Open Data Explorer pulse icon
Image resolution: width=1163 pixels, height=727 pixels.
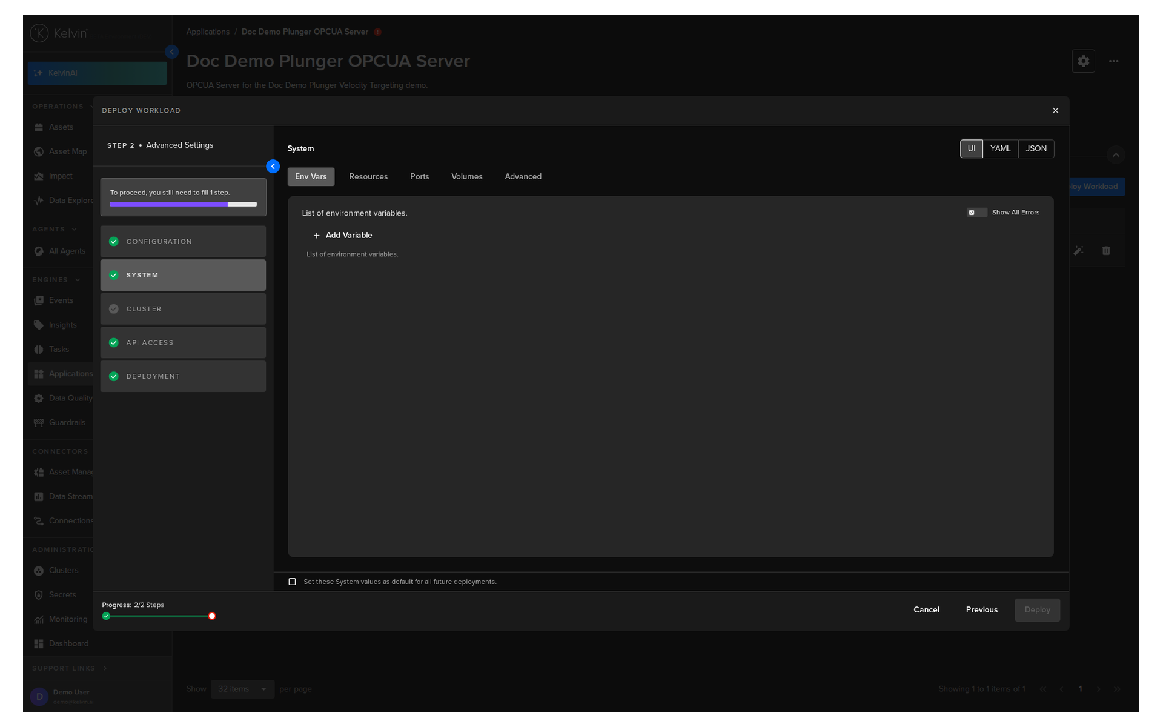(x=39, y=201)
